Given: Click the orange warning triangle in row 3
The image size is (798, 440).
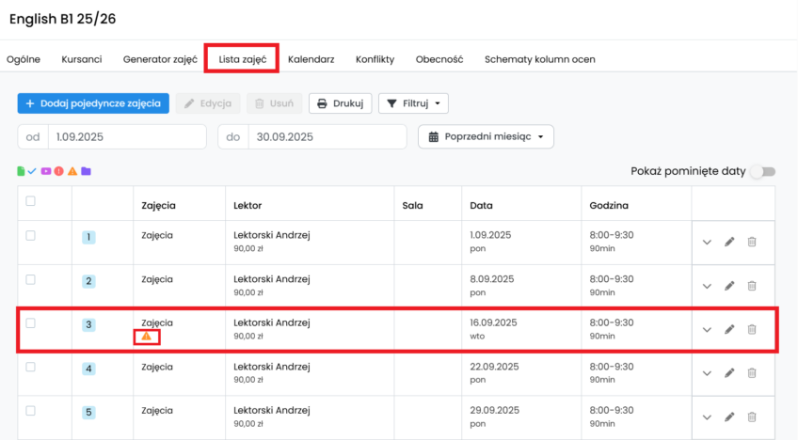Looking at the screenshot, I should 146,337.
